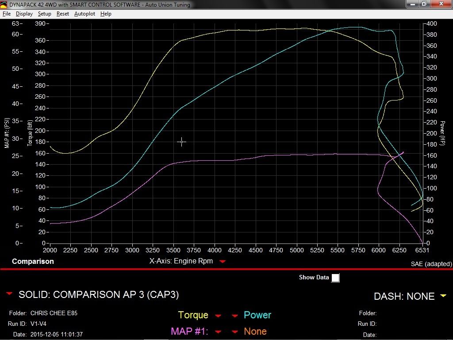
Task: Open the Help menu
Action: 106,14
